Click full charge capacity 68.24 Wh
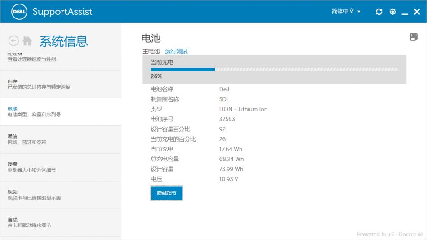The image size is (427, 240). click(231, 159)
